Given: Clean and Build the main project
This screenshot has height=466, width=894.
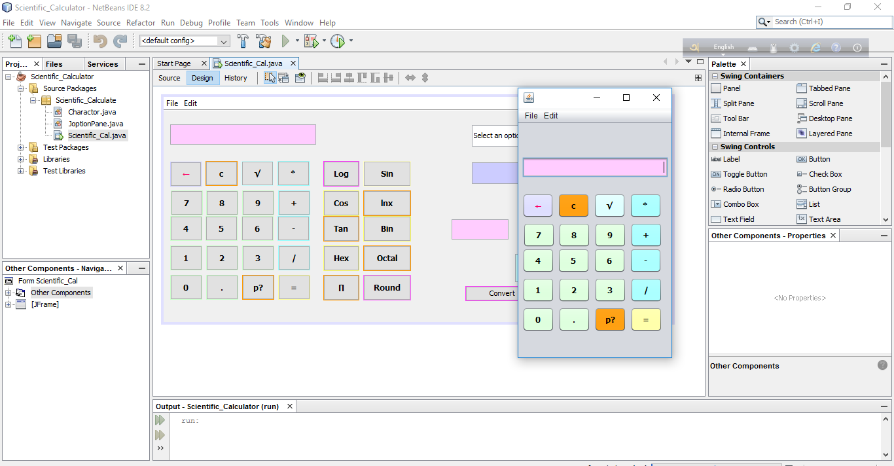Looking at the screenshot, I should pyautogui.click(x=263, y=41).
